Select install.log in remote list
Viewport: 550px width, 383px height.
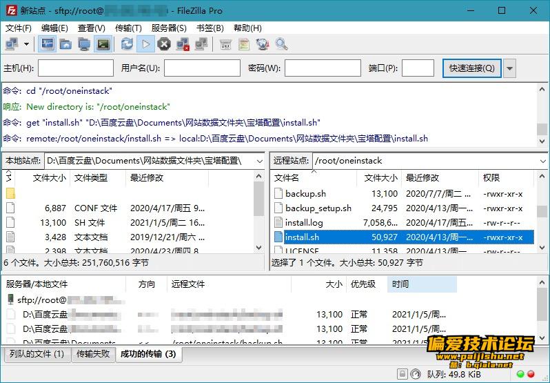pos(403,223)
